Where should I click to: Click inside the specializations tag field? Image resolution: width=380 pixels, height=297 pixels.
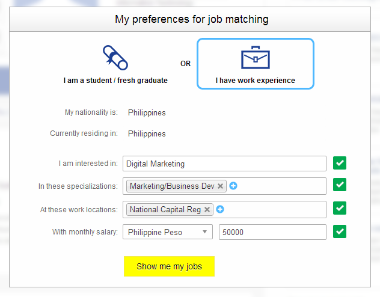tap(281, 186)
